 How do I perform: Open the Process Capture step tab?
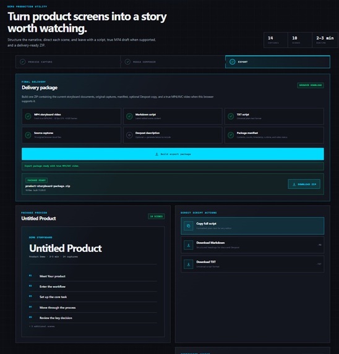(68, 62)
